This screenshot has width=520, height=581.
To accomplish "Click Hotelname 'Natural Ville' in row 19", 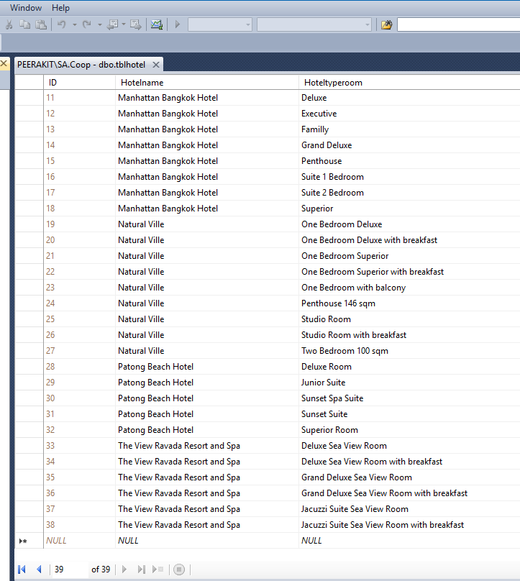I will pyautogui.click(x=207, y=224).
